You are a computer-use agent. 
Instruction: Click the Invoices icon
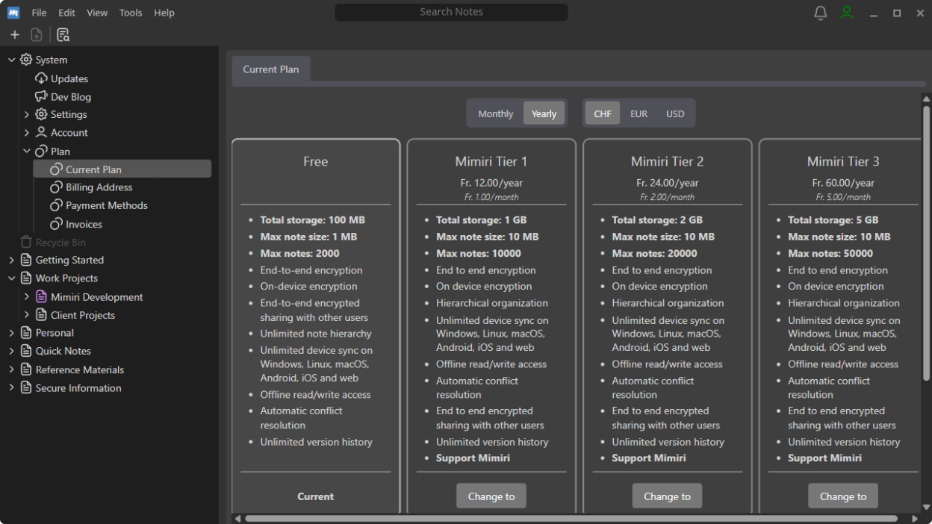tap(56, 224)
